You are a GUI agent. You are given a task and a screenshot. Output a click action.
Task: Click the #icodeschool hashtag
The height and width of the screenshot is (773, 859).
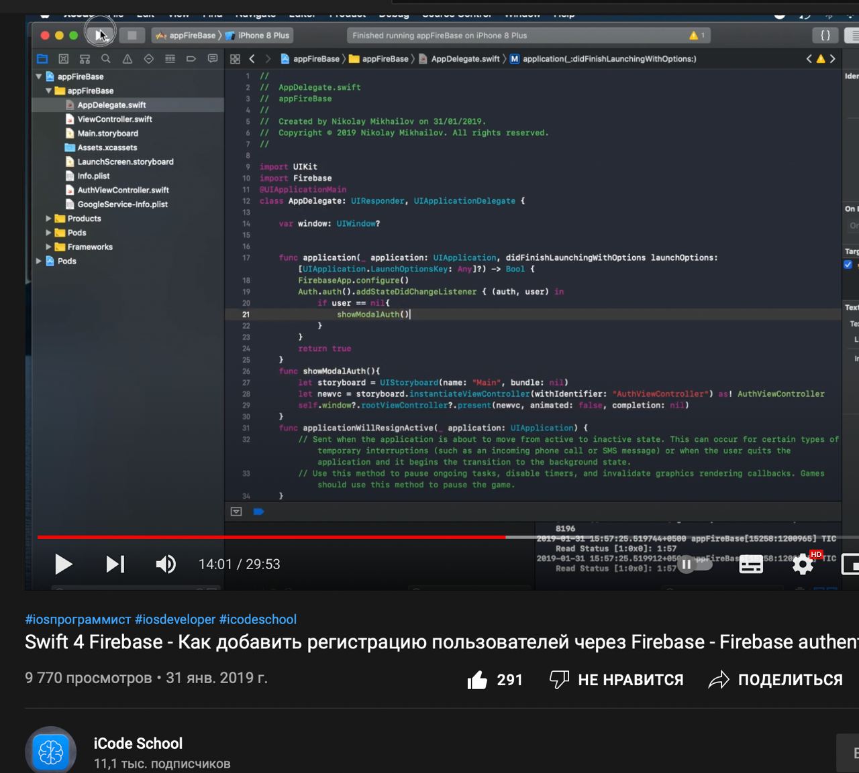click(258, 619)
